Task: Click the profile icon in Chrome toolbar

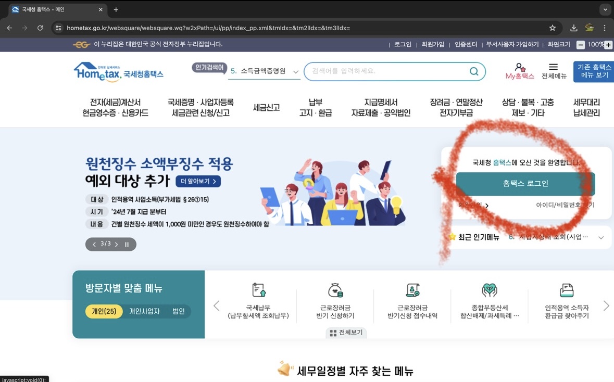Action: click(590, 28)
